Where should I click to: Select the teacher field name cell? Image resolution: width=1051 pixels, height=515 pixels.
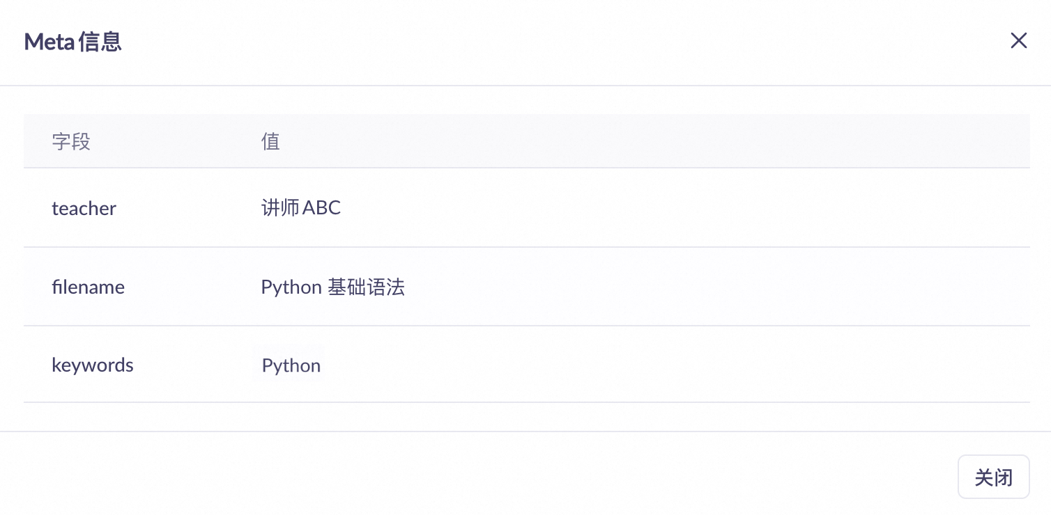tap(84, 208)
